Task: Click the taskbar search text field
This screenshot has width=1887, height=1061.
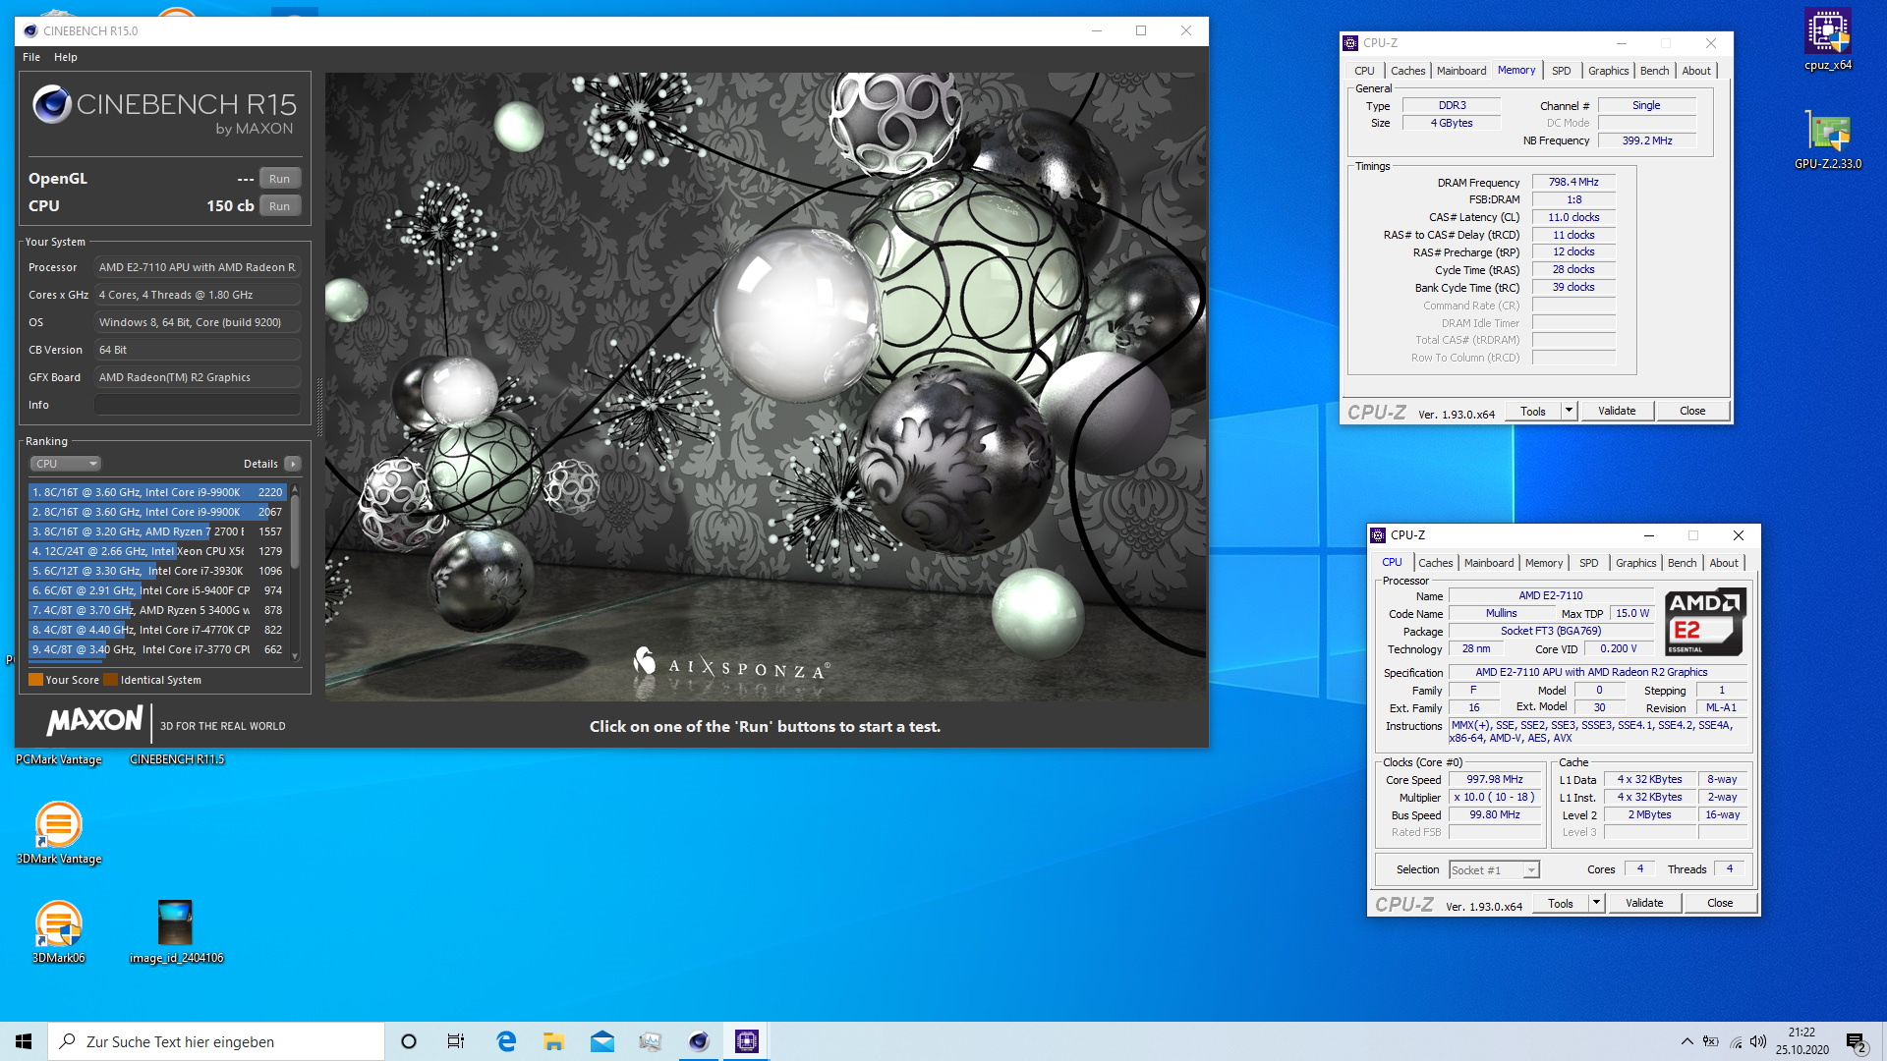Action: tap(216, 1041)
